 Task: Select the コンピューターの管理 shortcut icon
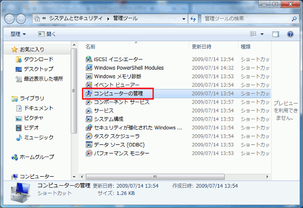pyautogui.click(x=89, y=93)
